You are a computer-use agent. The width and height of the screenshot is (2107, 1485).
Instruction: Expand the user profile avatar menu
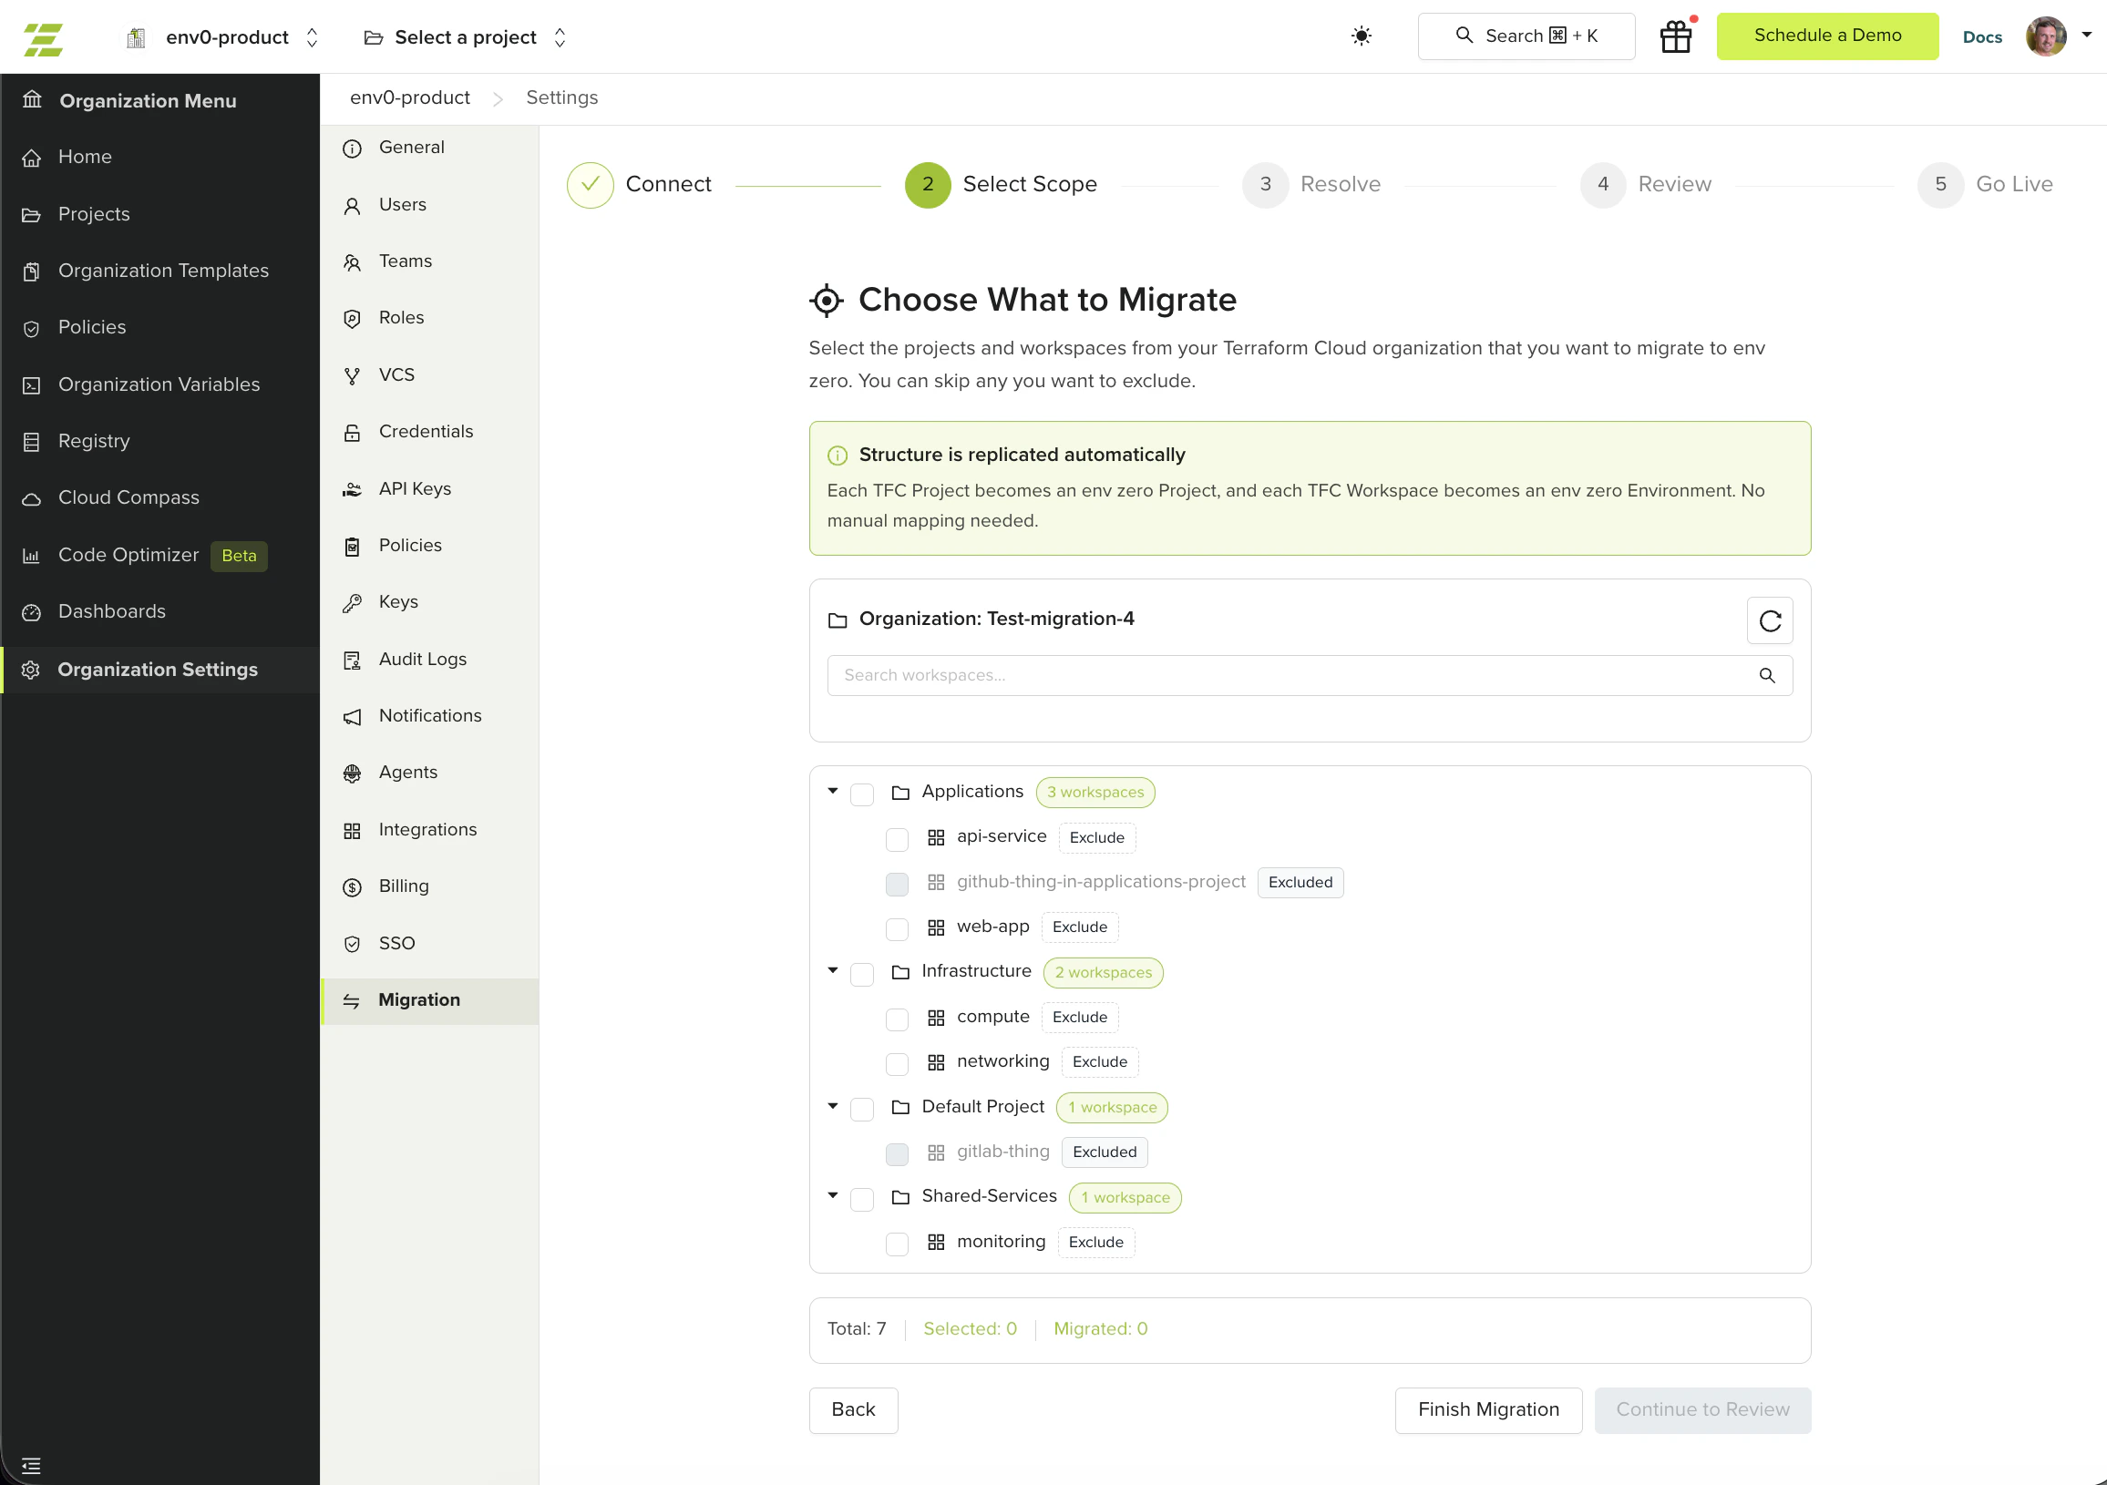point(2048,36)
